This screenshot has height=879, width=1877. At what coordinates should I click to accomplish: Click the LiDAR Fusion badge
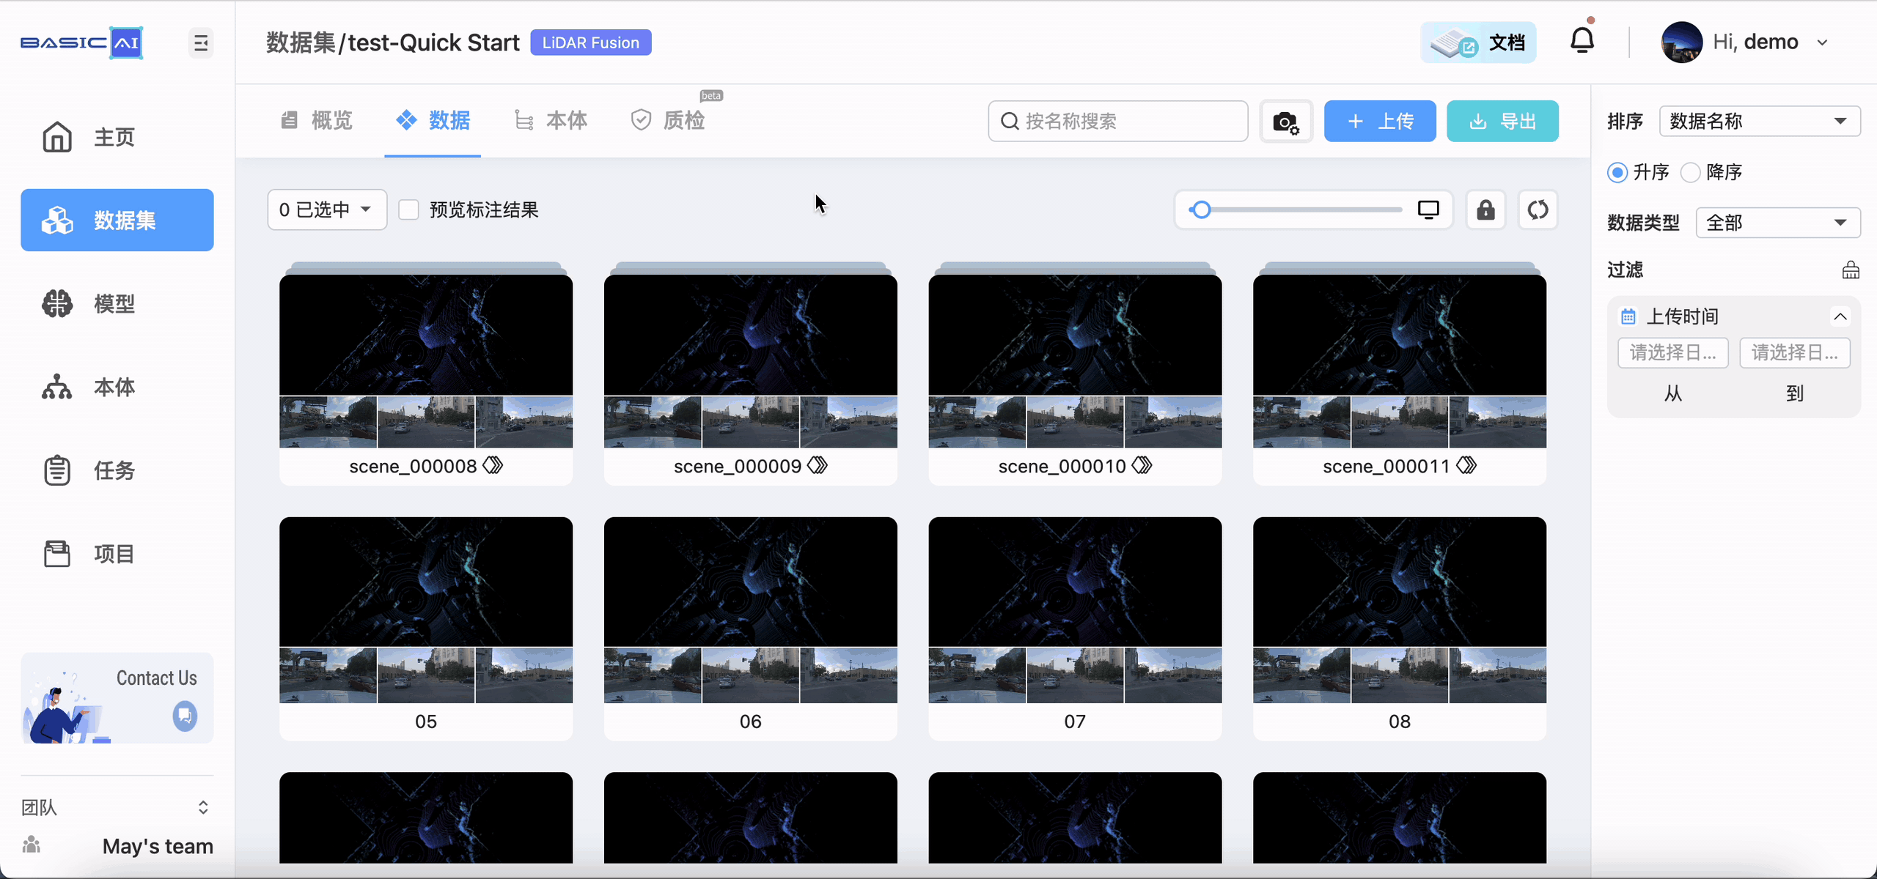591,42
